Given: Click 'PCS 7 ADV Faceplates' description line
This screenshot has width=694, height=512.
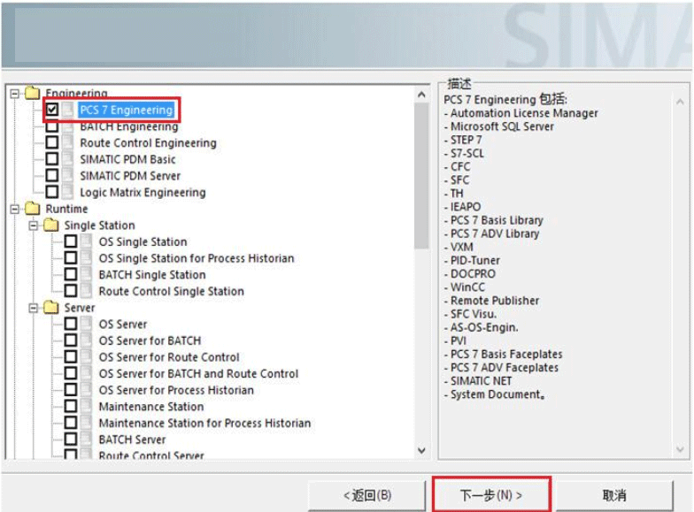Looking at the screenshot, I should tap(505, 368).
